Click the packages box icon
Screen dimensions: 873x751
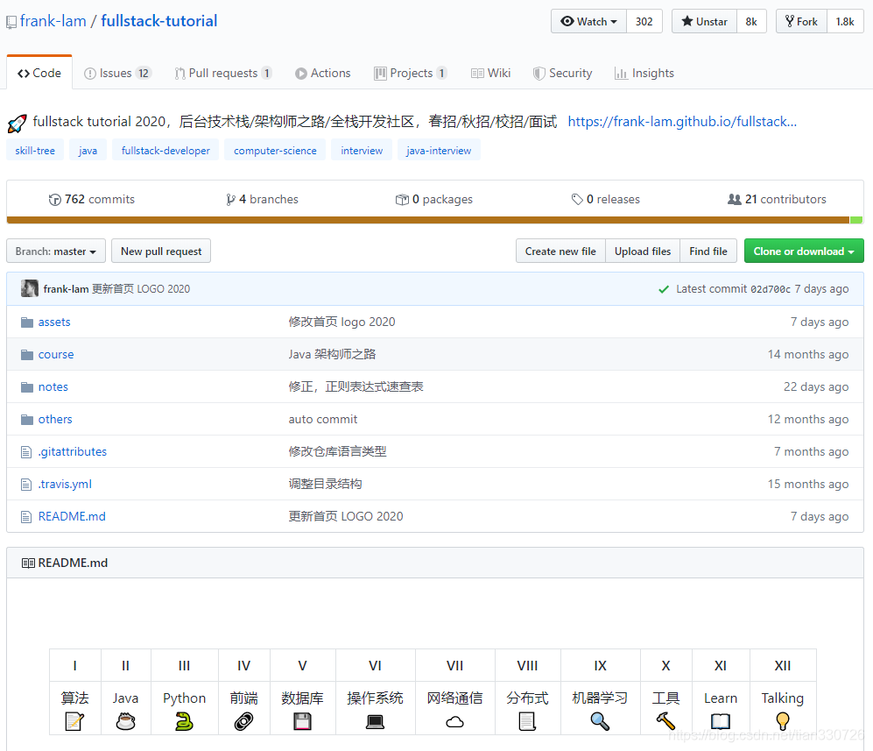[x=402, y=200]
